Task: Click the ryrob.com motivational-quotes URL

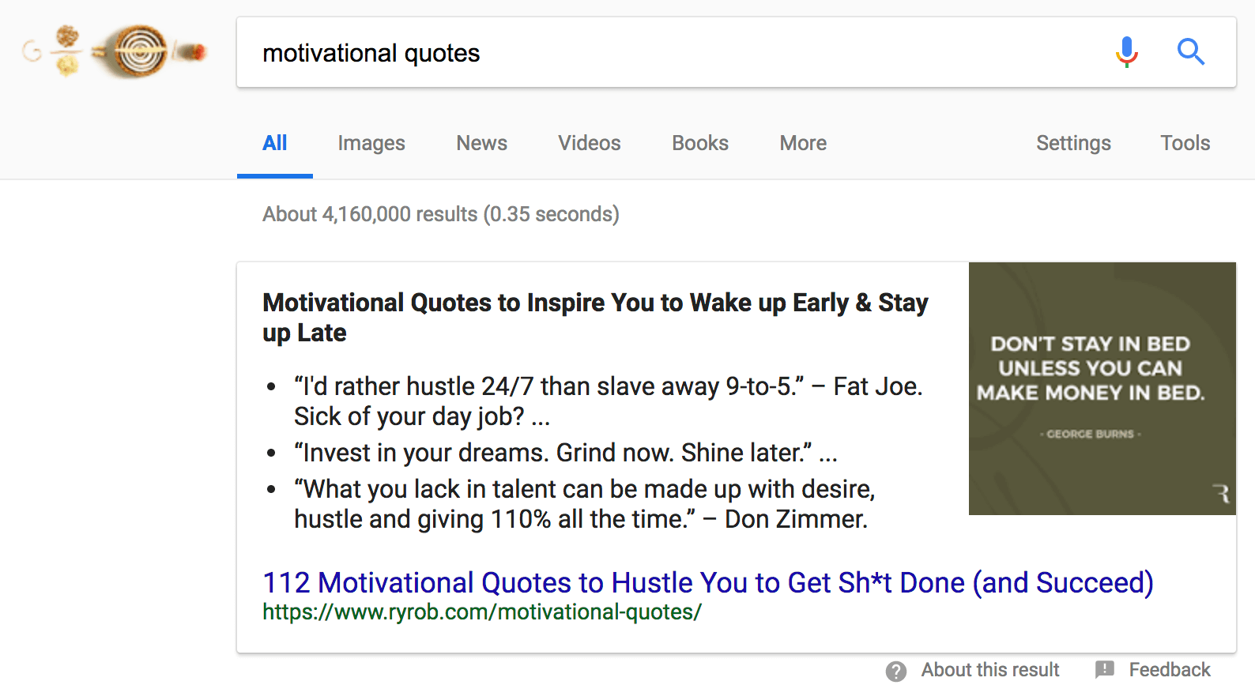Action: (x=482, y=612)
